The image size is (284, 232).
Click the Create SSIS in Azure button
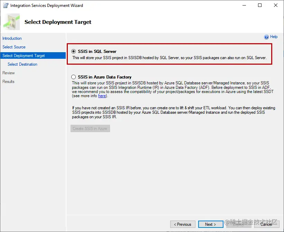(x=90, y=129)
